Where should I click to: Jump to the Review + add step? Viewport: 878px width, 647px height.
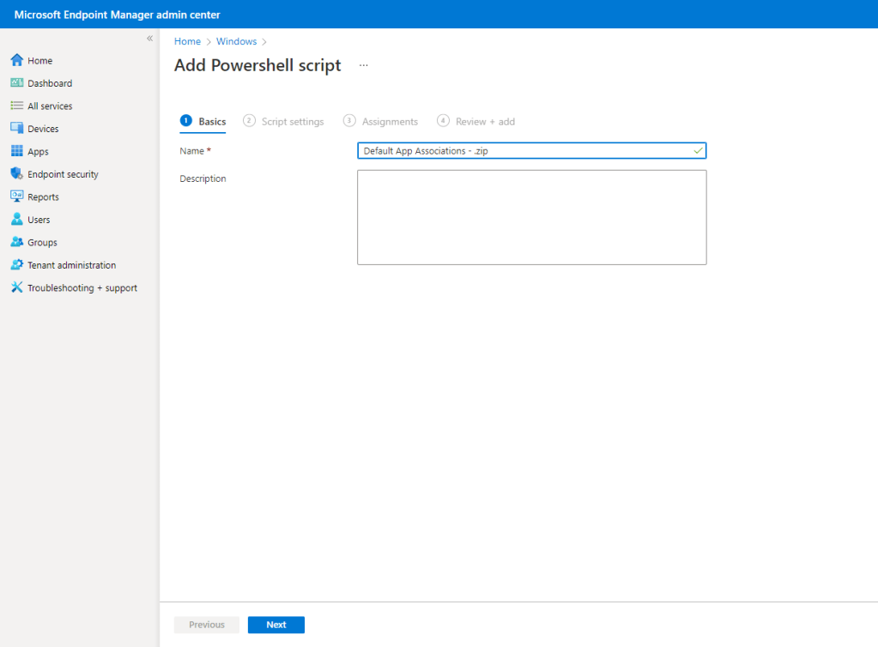click(476, 122)
